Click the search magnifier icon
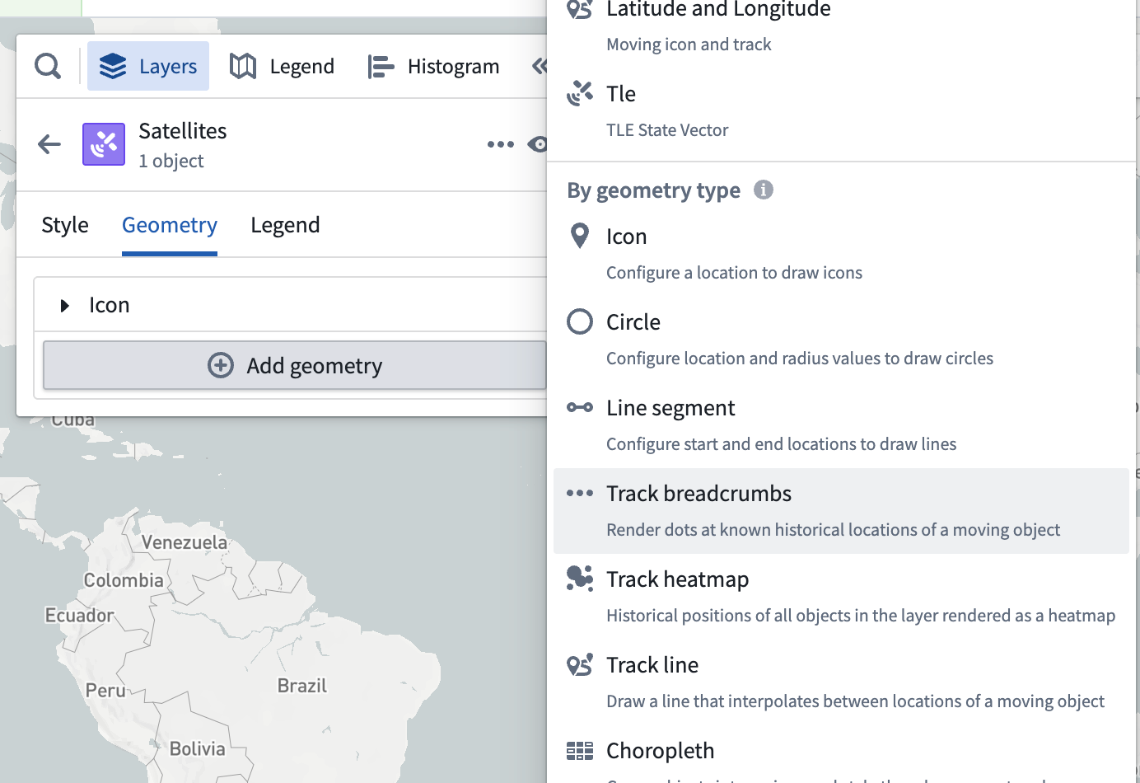The image size is (1140, 783). [48, 66]
